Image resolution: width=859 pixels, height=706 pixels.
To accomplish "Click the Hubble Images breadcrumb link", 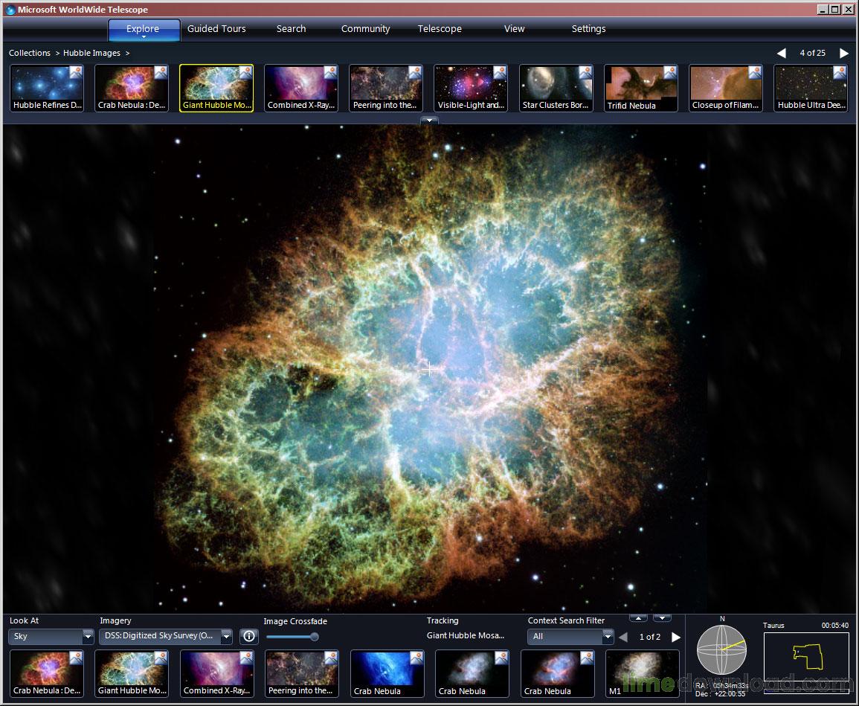I will point(91,53).
